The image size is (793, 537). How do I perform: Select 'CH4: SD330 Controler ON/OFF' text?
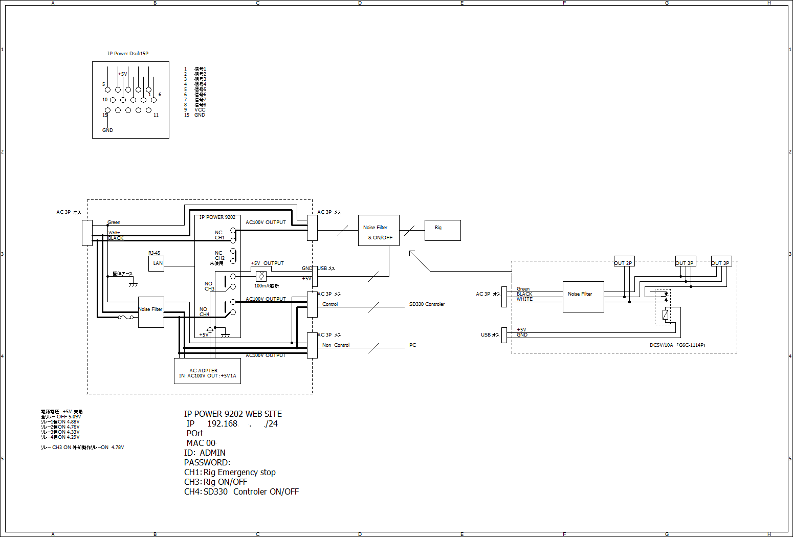pyautogui.click(x=241, y=491)
